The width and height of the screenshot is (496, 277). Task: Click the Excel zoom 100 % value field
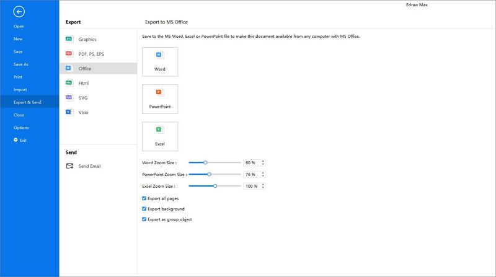coord(252,186)
